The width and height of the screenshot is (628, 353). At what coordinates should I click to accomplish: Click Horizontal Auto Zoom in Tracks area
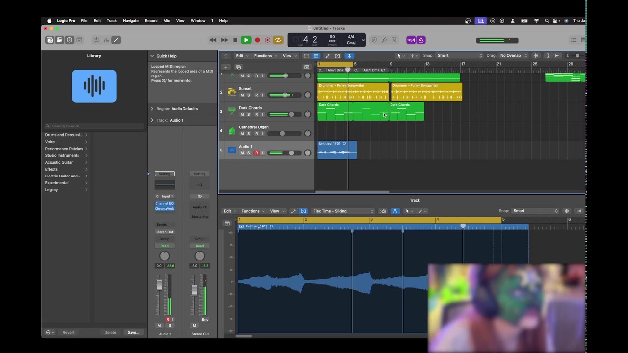(557, 56)
